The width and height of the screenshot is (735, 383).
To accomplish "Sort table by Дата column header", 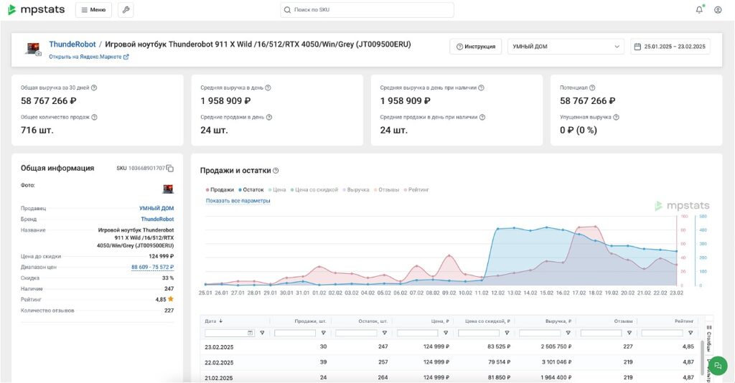I will (212, 321).
